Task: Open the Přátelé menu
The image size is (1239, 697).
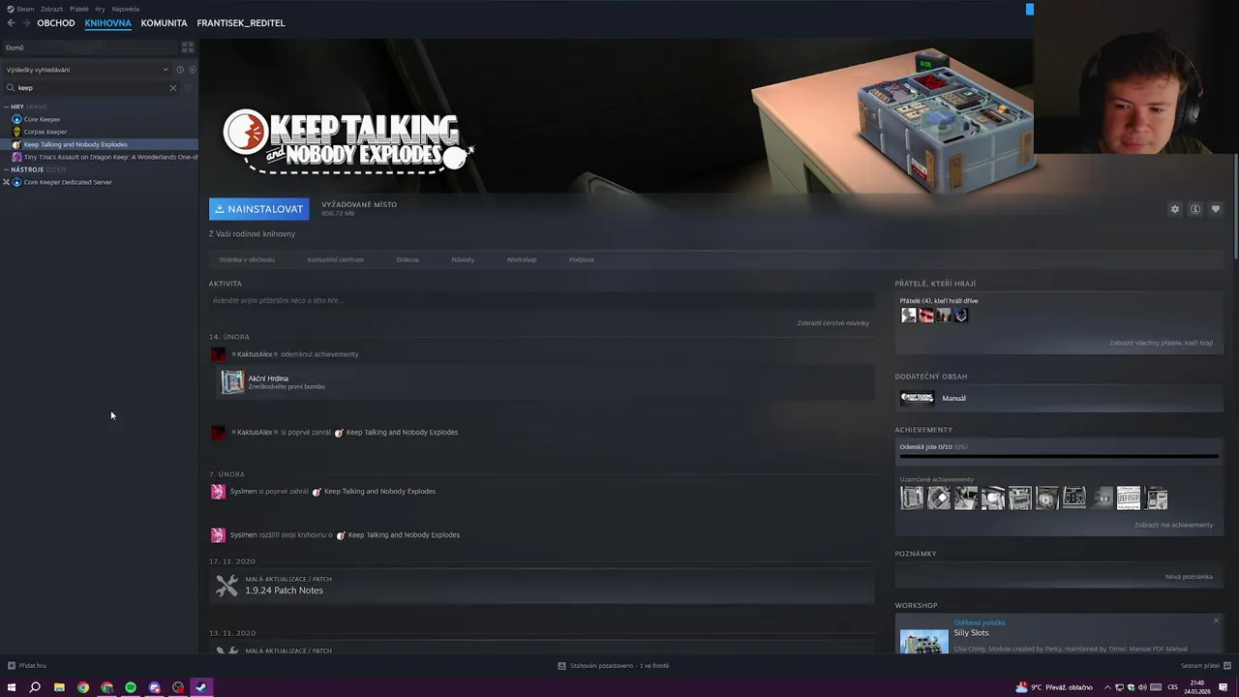Action: click(79, 9)
